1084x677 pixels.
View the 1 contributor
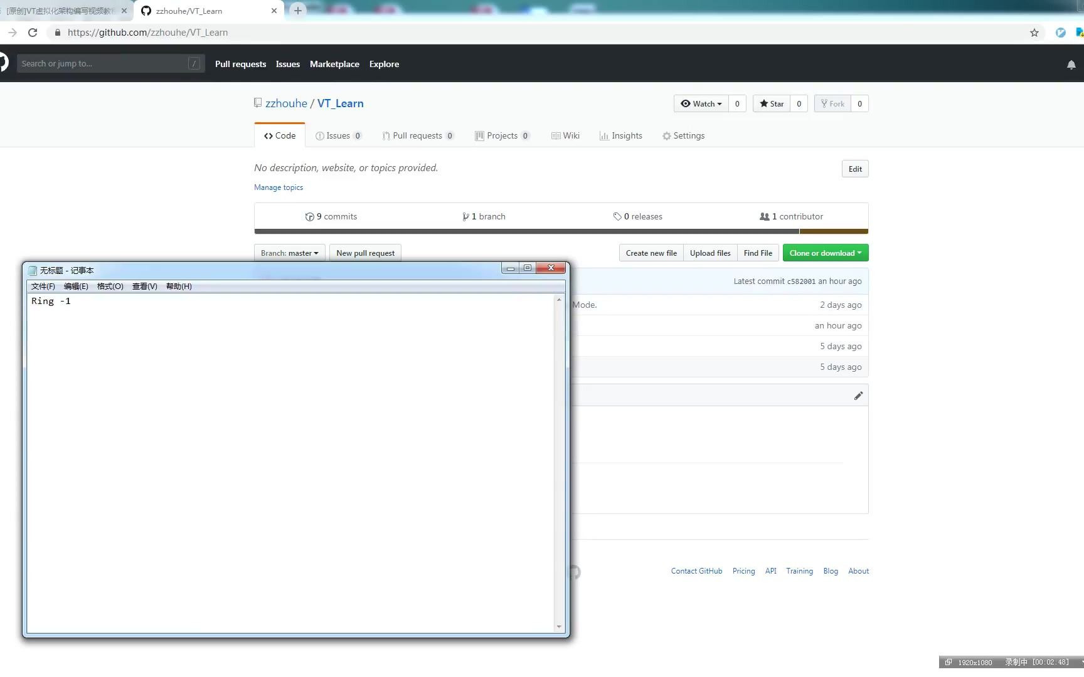[x=791, y=216]
